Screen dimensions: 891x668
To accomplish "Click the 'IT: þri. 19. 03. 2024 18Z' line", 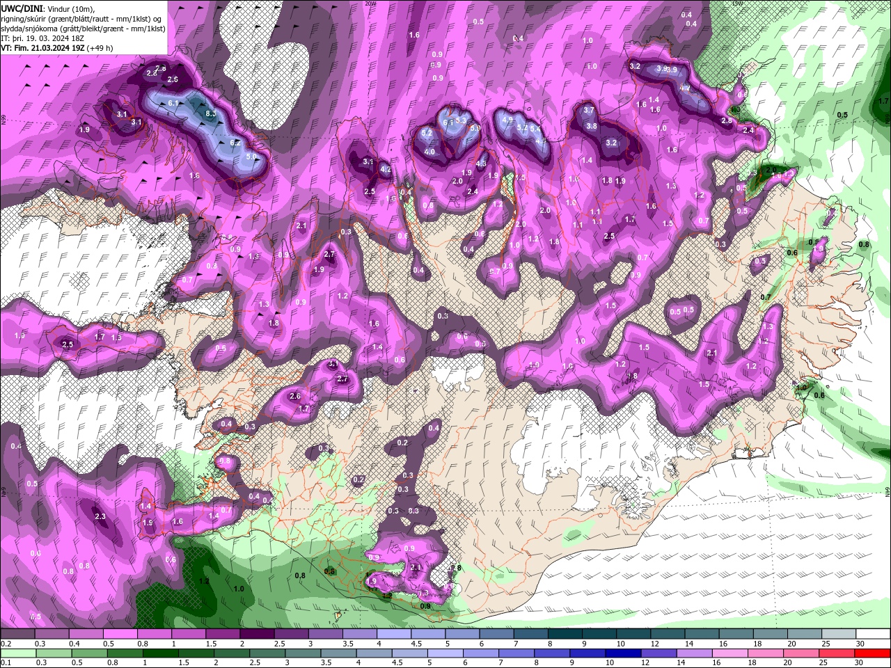I will pos(43,38).
